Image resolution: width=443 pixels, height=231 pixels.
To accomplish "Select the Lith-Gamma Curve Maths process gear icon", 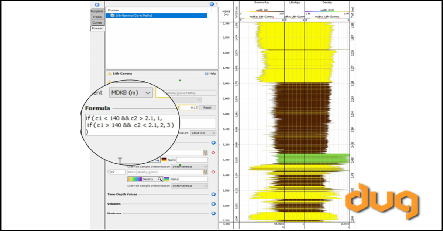I will pos(112,15).
